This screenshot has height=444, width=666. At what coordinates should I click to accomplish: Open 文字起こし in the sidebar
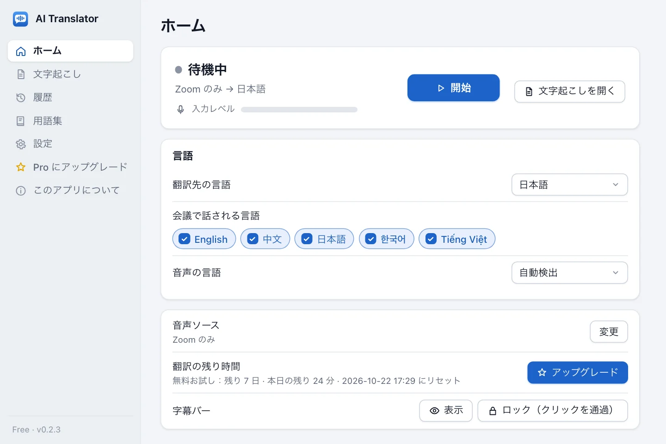pos(70,74)
